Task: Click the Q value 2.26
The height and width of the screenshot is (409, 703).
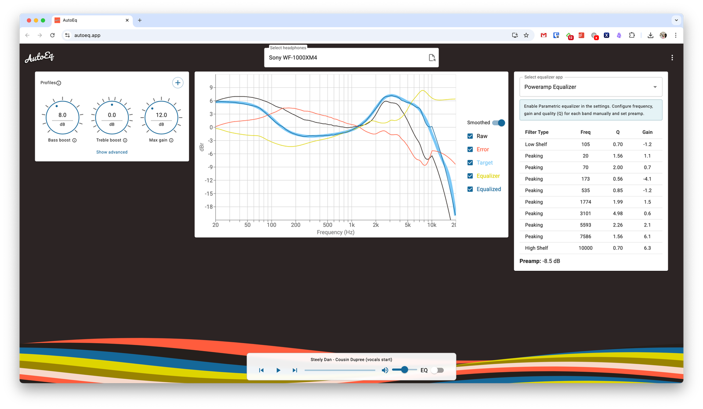Action: coord(618,225)
